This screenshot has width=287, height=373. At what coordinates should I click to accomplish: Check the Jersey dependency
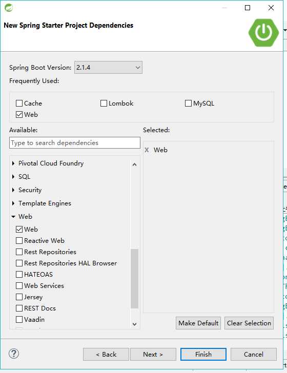pos(19,297)
